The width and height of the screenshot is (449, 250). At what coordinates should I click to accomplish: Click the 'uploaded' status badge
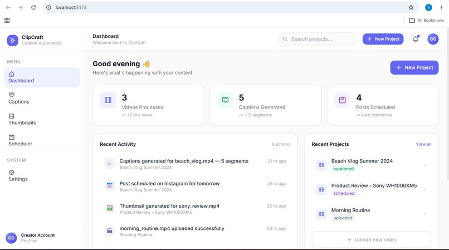(x=343, y=218)
